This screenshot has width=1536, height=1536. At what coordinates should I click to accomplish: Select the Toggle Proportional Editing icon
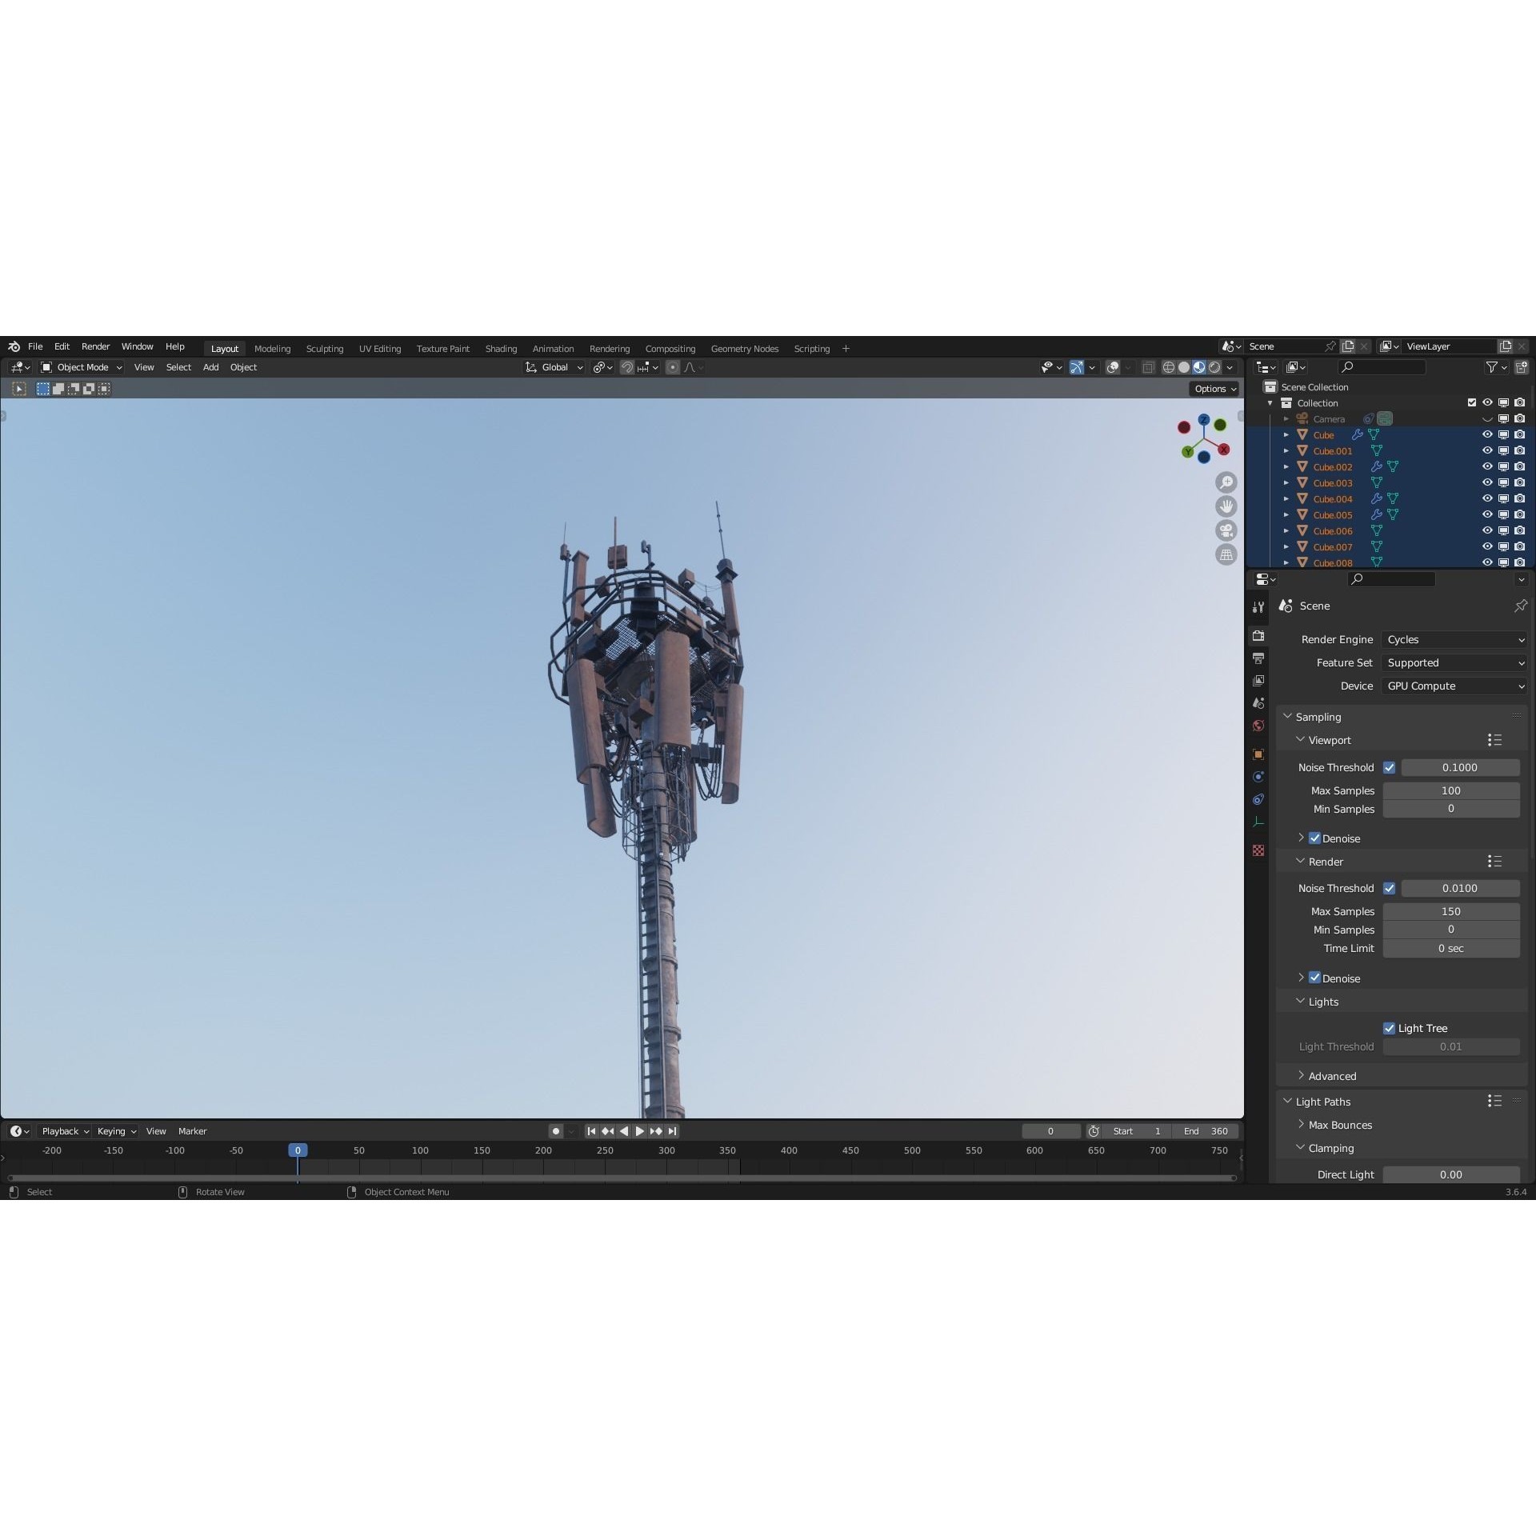[x=672, y=367]
